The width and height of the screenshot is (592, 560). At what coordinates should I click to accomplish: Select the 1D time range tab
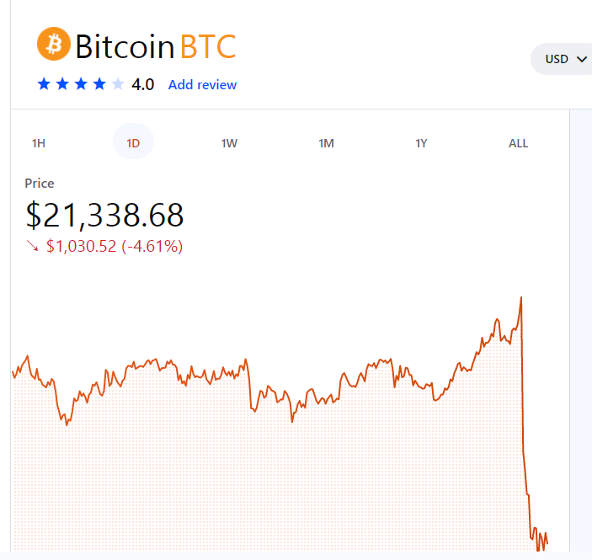pos(133,143)
